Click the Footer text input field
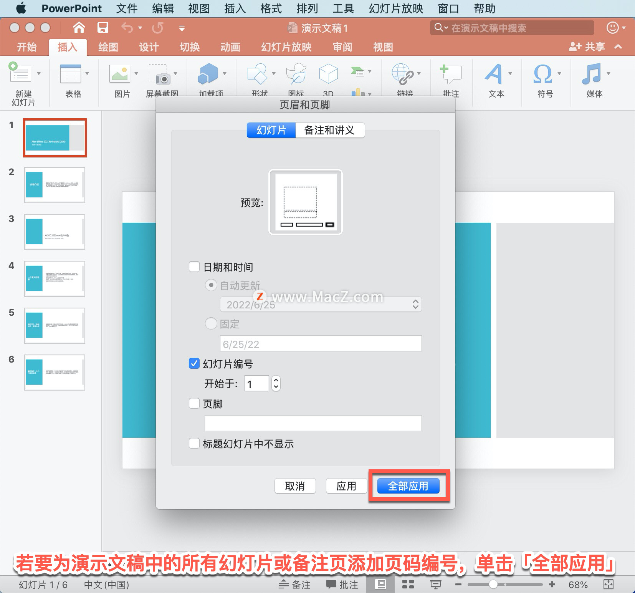635x593 pixels. pyautogui.click(x=313, y=423)
